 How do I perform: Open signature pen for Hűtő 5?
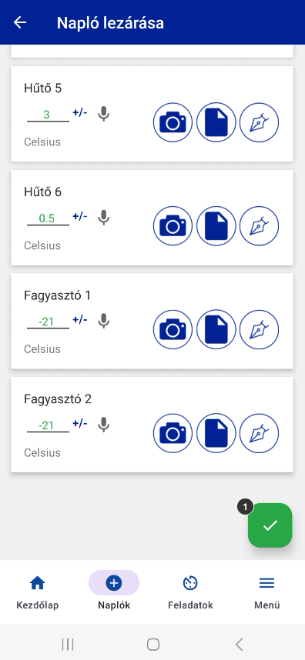click(260, 122)
